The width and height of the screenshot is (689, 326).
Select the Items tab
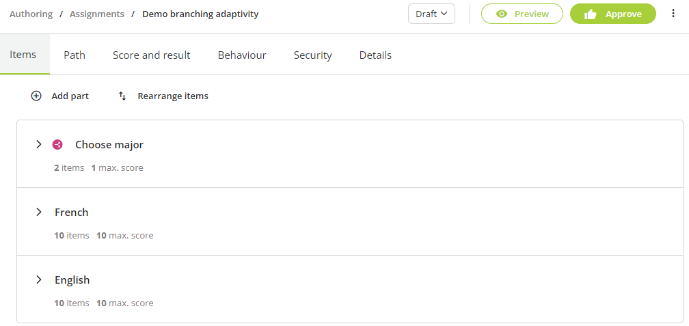click(23, 55)
